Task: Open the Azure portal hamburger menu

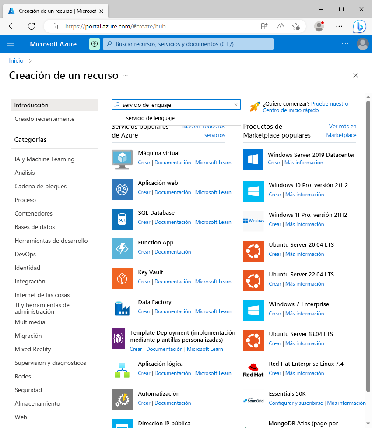Action: pyautogui.click(x=11, y=44)
